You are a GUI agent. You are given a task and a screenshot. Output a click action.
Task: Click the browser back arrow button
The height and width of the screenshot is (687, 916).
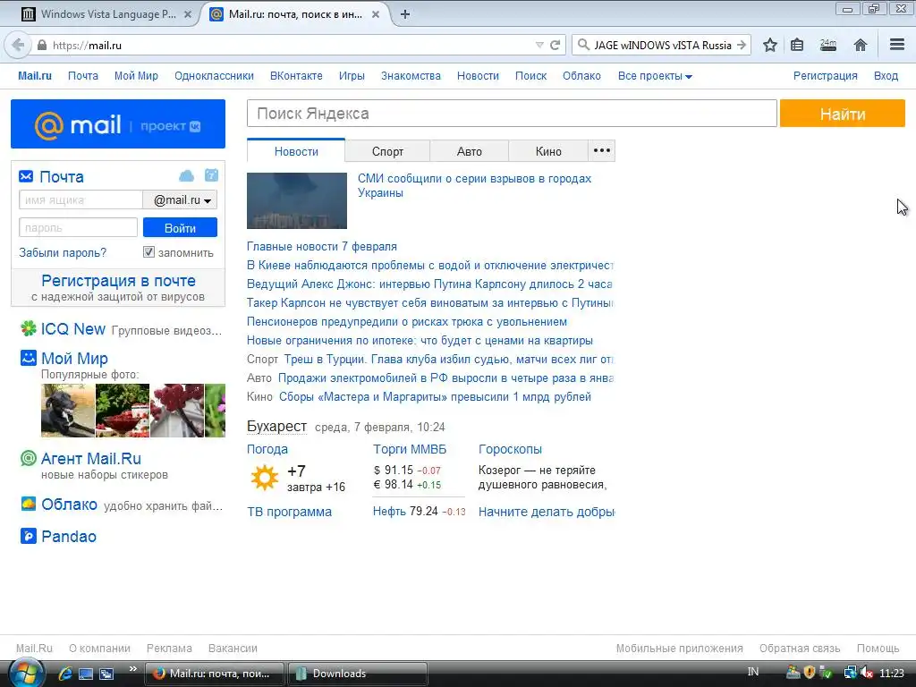pyautogui.click(x=18, y=45)
